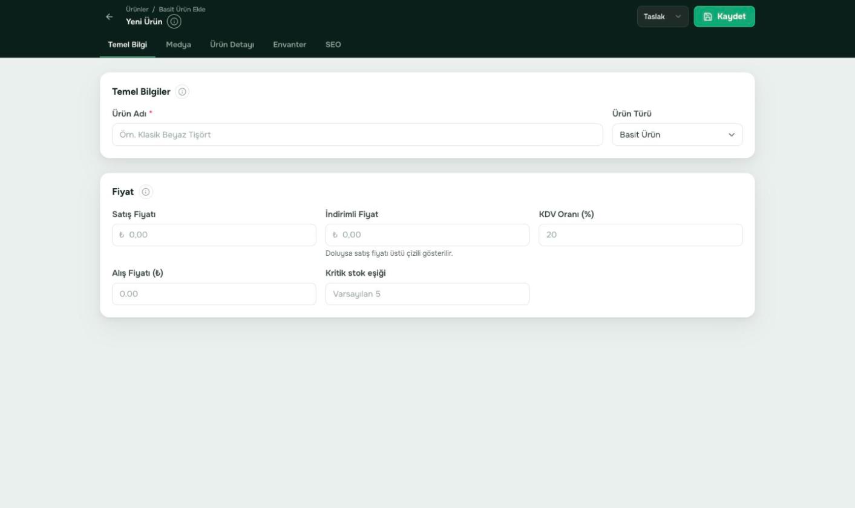
Task: Focus the Satış Fiyatı input
Action: point(214,235)
